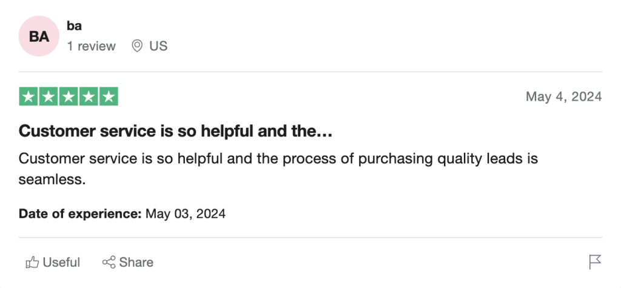The image size is (621, 288).
Task: Click the Share button label
Action: click(x=136, y=263)
